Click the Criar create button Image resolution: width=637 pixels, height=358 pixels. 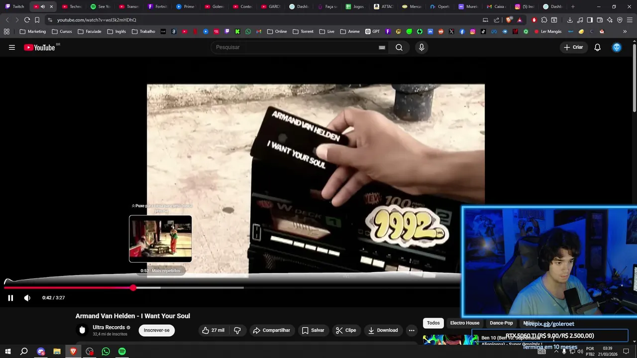(573, 47)
